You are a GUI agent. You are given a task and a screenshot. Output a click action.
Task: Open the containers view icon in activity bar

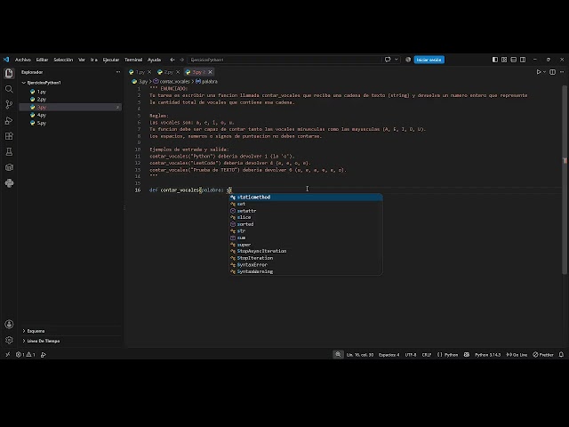coord(9,167)
